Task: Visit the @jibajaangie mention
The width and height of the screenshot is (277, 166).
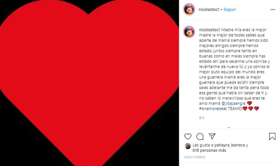Action: [233, 103]
